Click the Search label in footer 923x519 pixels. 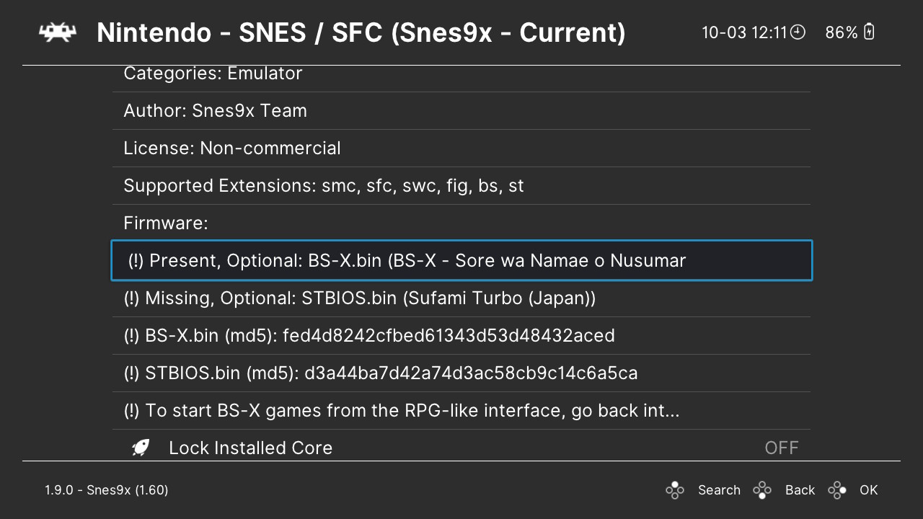pyautogui.click(x=719, y=490)
